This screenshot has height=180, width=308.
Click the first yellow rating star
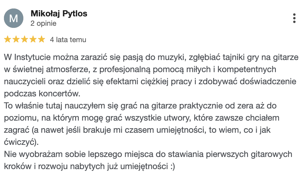[x=7, y=39]
